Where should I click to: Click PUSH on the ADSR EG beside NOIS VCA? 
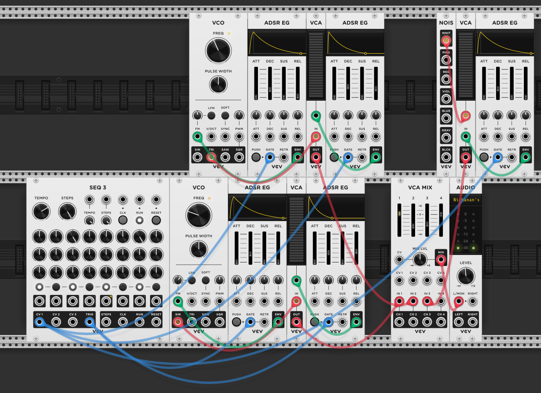click(x=484, y=157)
